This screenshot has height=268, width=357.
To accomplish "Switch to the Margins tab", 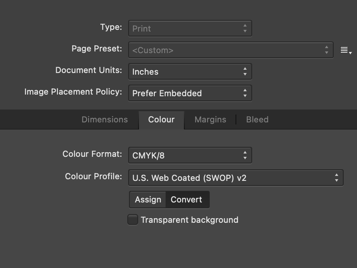I will pos(210,119).
